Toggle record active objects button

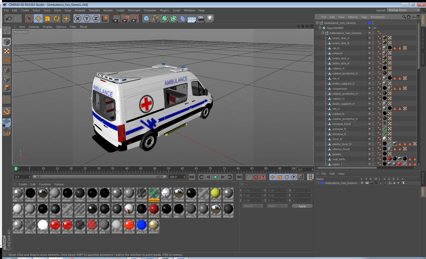(x=249, y=177)
